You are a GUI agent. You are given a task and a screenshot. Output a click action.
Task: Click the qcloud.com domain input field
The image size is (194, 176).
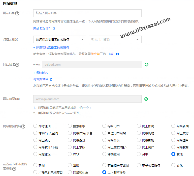pyautogui.click(x=92, y=64)
